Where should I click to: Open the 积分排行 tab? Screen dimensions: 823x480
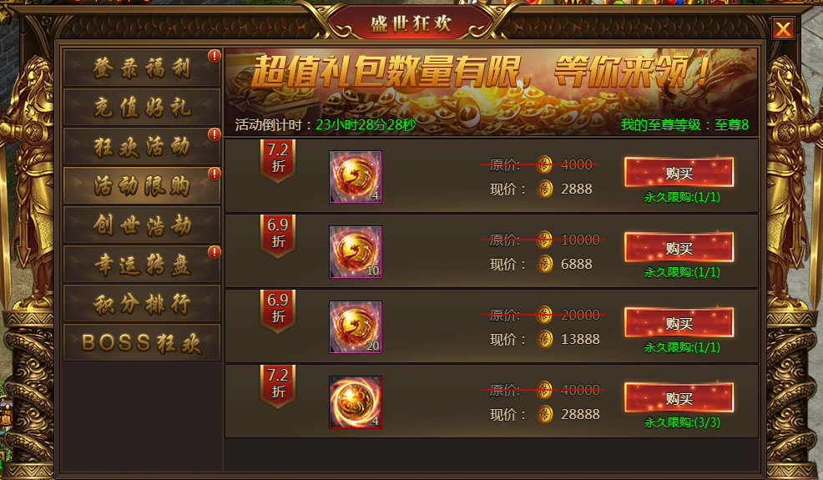coord(142,303)
